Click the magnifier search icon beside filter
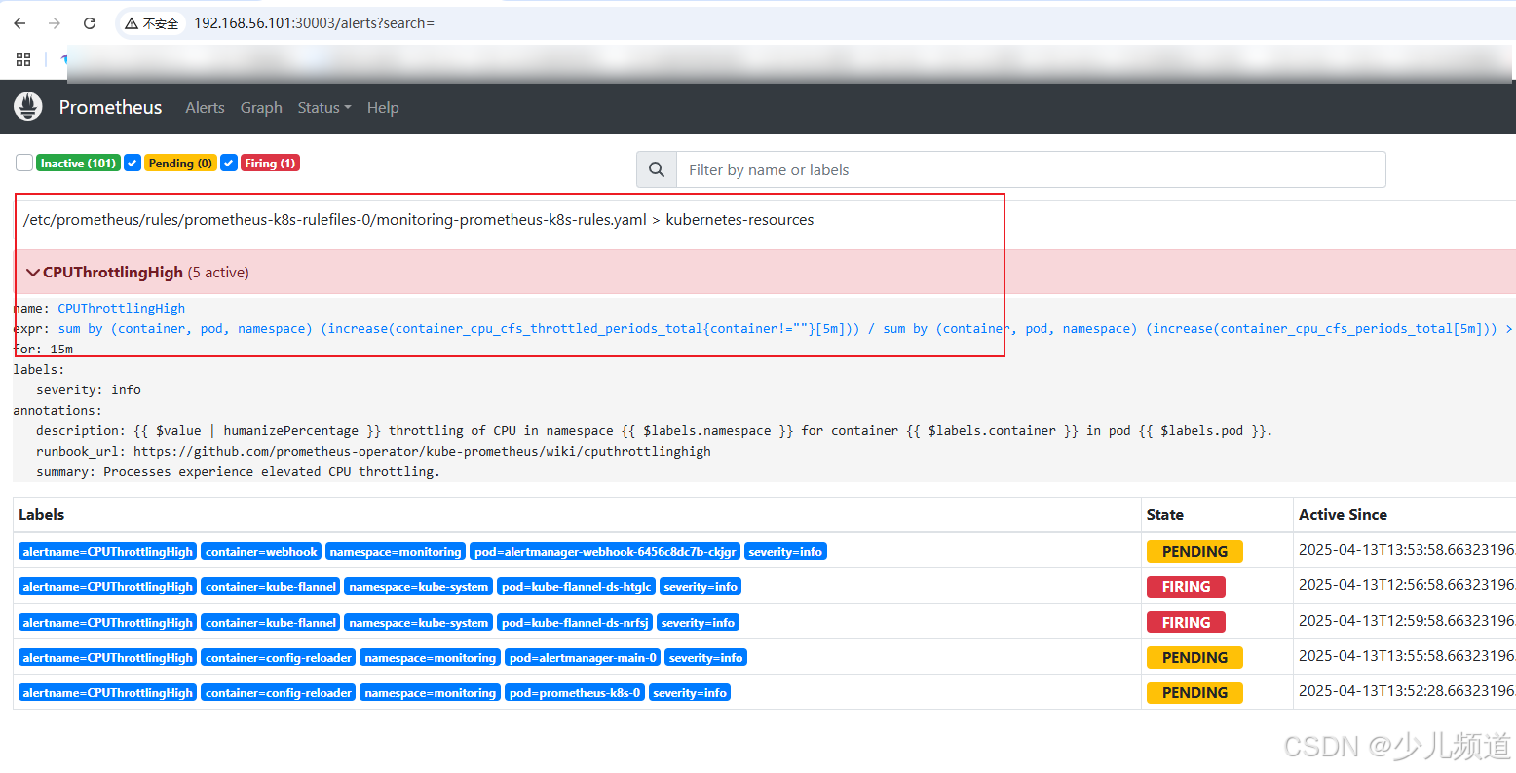The width and height of the screenshot is (1516, 773). [x=657, y=169]
